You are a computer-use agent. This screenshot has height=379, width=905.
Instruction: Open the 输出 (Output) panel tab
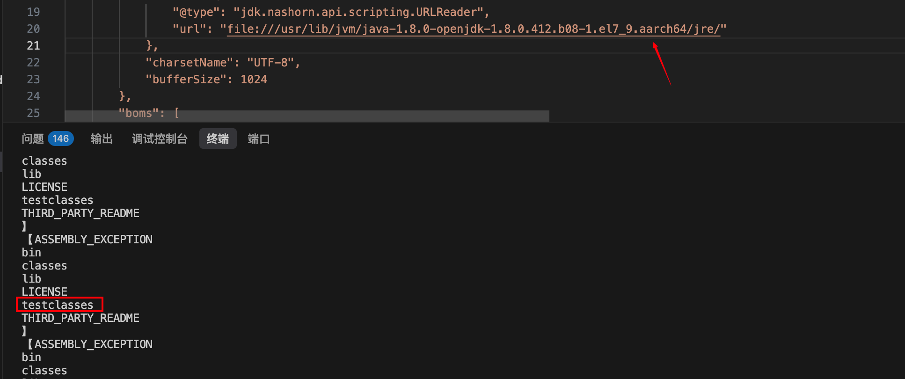pos(101,138)
